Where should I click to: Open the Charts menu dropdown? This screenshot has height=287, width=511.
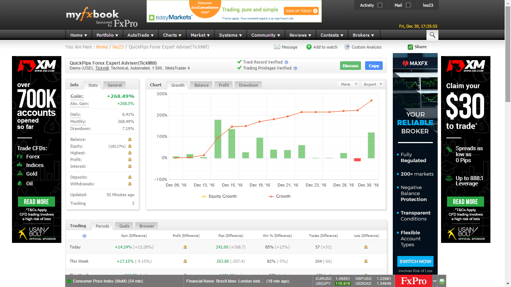point(172,35)
